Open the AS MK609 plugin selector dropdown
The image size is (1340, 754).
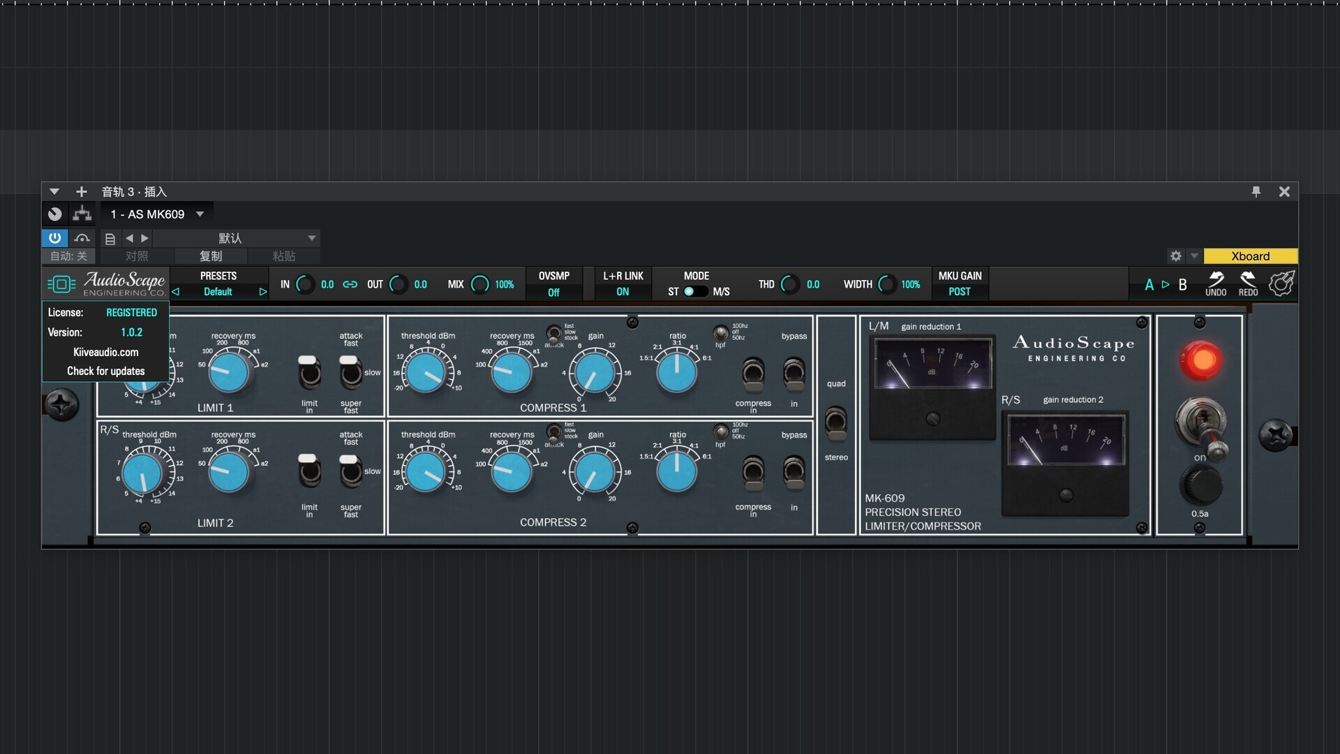(x=200, y=214)
